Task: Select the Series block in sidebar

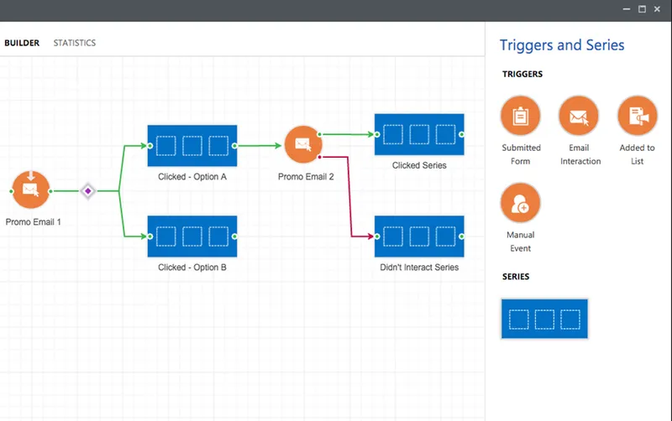Action: (x=544, y=319)
